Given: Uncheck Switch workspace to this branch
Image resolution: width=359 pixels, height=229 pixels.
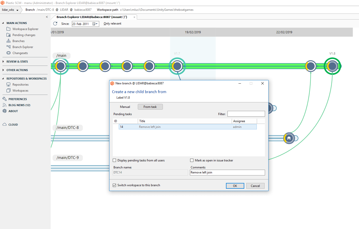Looking at the screenshot, I should click(x=114, y=185).
